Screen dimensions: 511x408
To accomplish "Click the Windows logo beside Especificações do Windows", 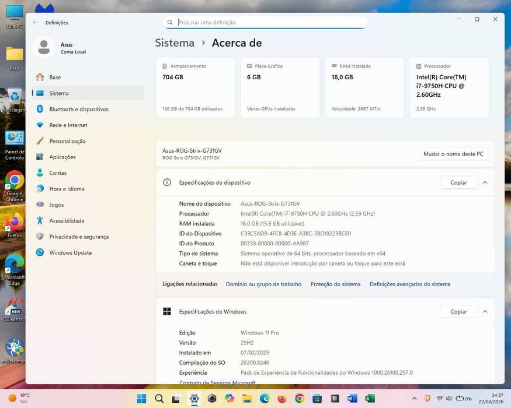I will coord(167,312).
